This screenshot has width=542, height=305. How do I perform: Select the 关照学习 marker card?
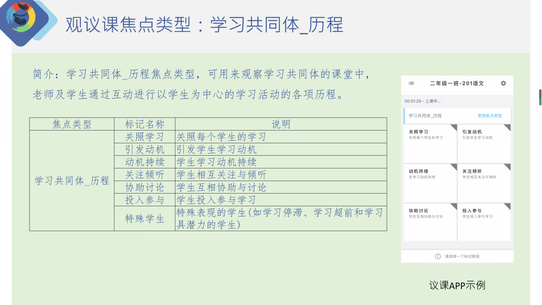coord(430,144)
